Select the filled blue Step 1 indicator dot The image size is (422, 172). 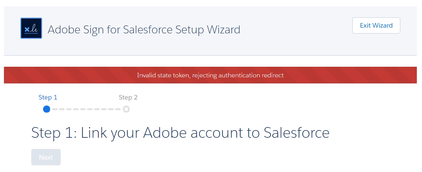[46, 109]
